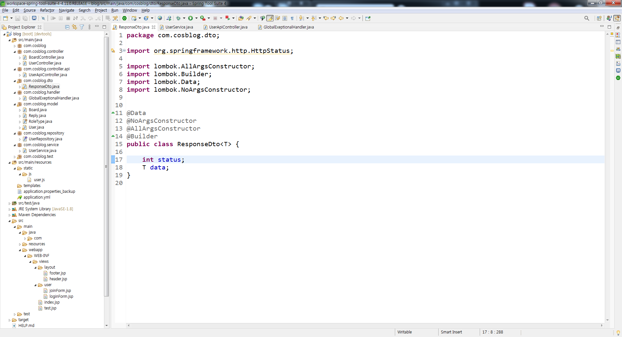Click the Project Explorer vertical scrollbar

coord(106,167)
